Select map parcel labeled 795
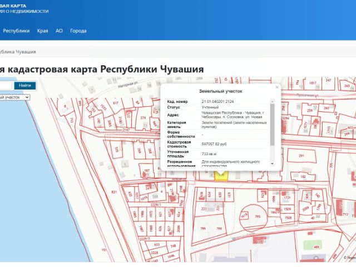 coord(257,216)
